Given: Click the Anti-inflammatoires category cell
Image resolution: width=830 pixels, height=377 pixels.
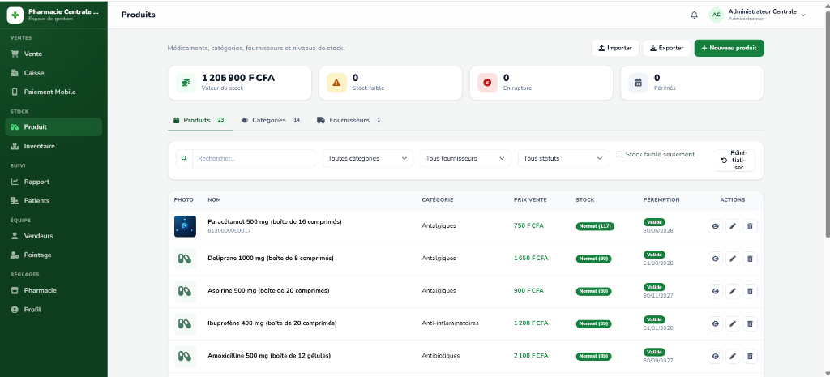Looking at the screenshot, I should (450, 323).
